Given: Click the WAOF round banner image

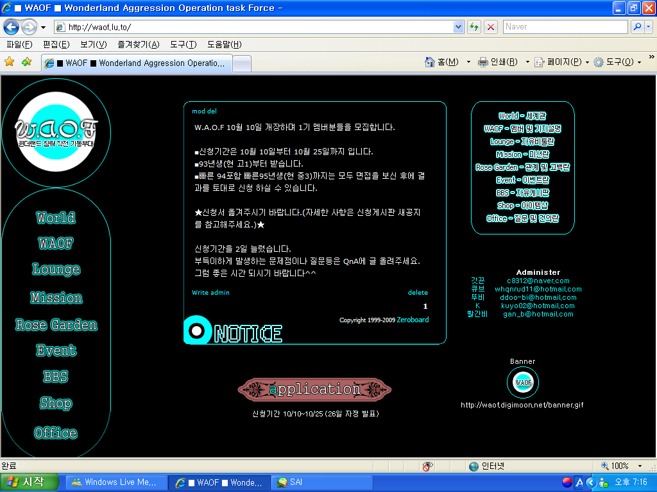Looking at the screenshot, I should [x=522, y=382].
